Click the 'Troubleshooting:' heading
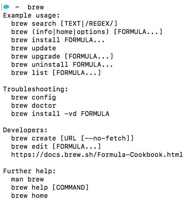This screenshot has height=199, width=185. [35, 89]
